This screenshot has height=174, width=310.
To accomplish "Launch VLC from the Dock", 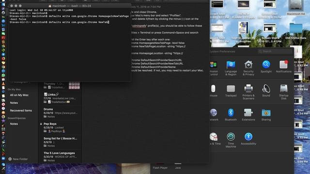I will pos(3,84).
